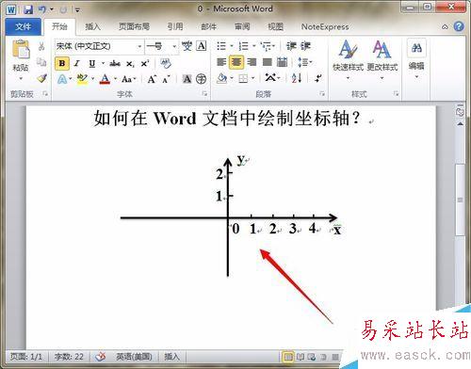471x369 pixels.
Task: Switch to the NoteExpress tab
Action: click(x=325, y=26)
